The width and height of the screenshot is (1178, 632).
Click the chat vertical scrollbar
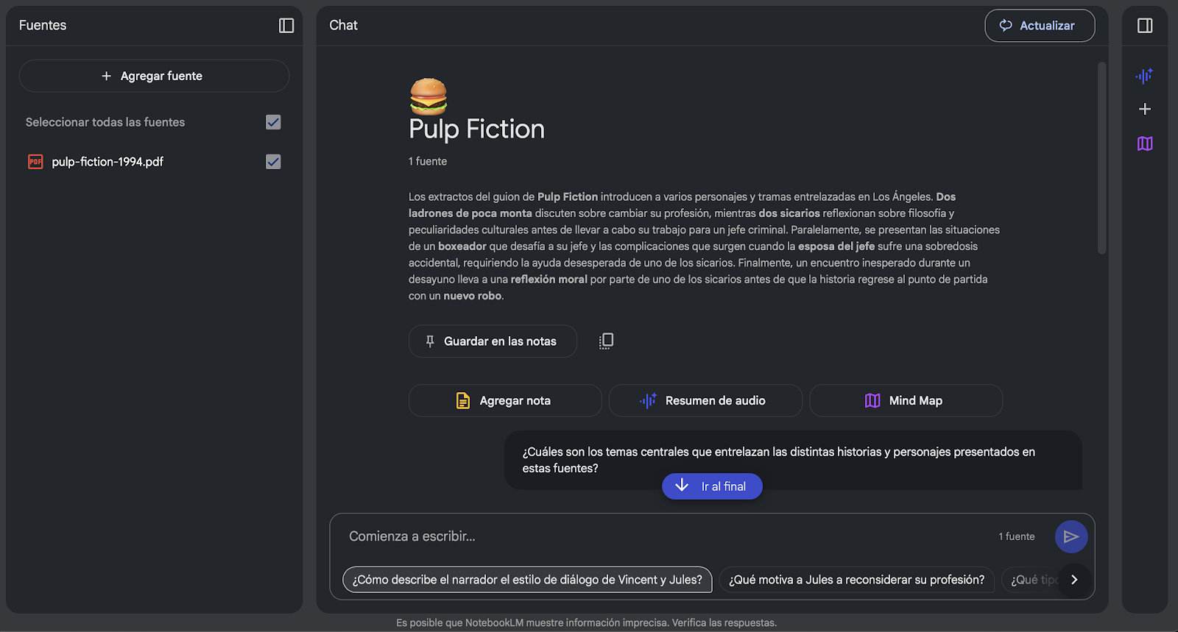tap(1102, 158)
